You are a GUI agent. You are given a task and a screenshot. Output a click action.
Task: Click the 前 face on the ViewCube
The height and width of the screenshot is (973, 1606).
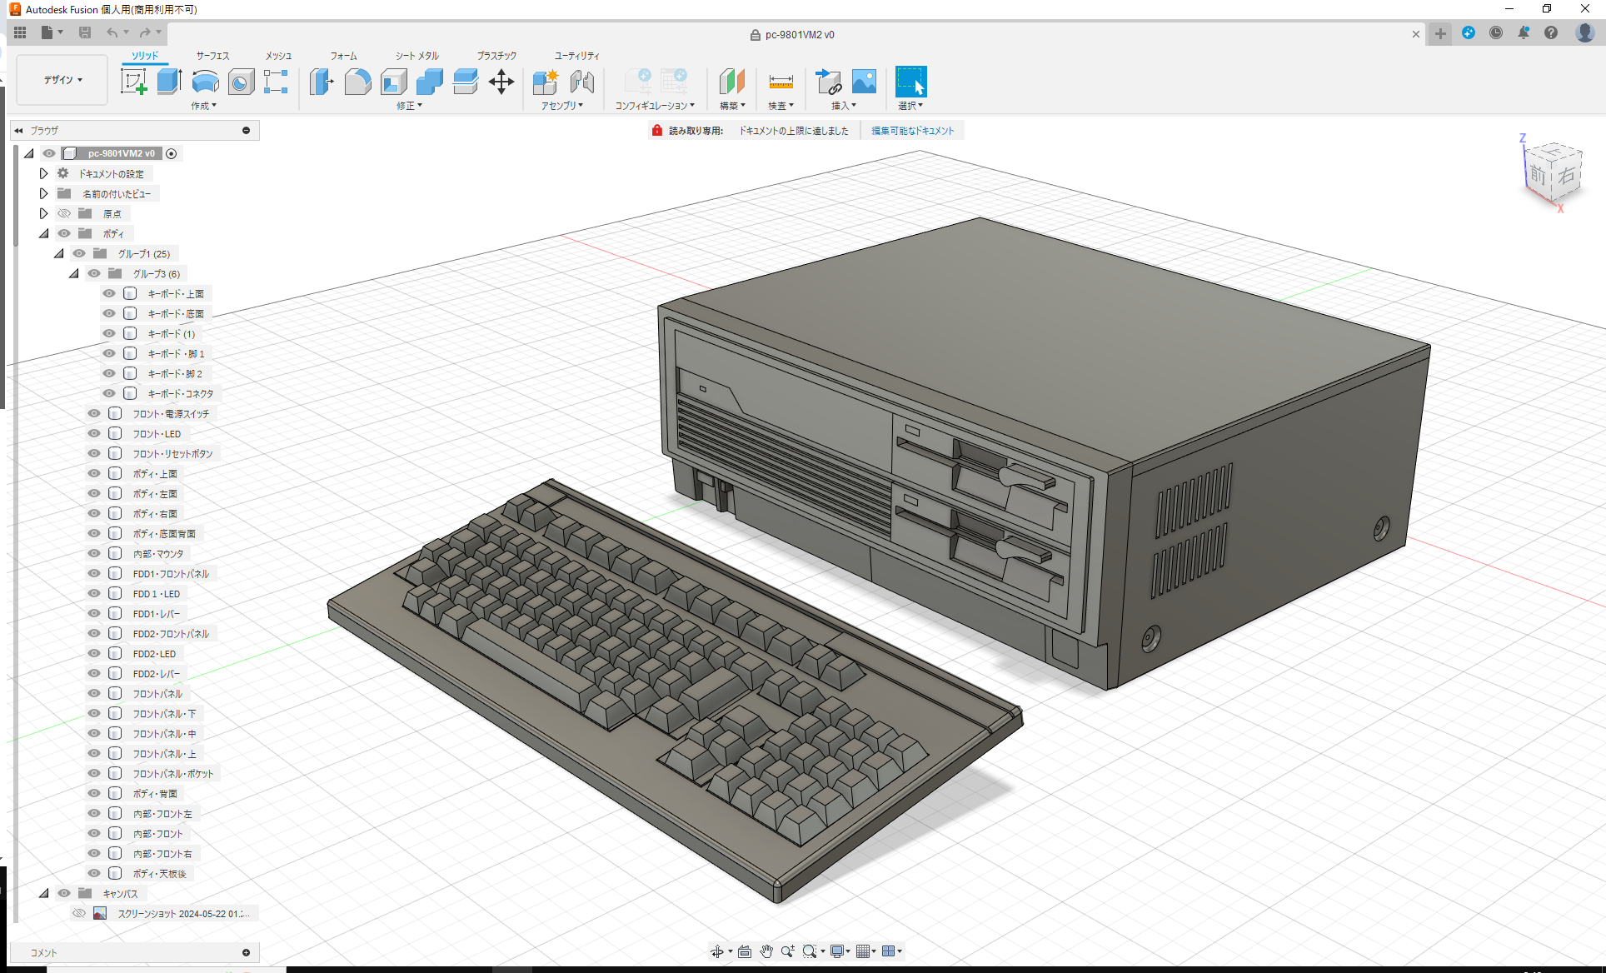click(x=1537, y=176)
